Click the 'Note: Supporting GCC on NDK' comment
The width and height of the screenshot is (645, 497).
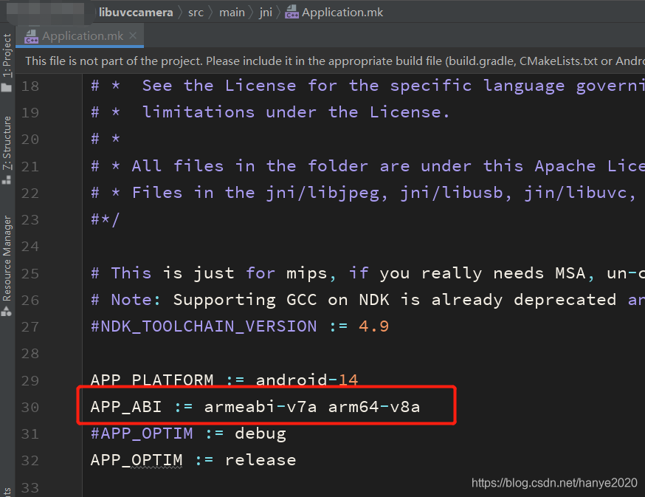(x=368, y=300)
